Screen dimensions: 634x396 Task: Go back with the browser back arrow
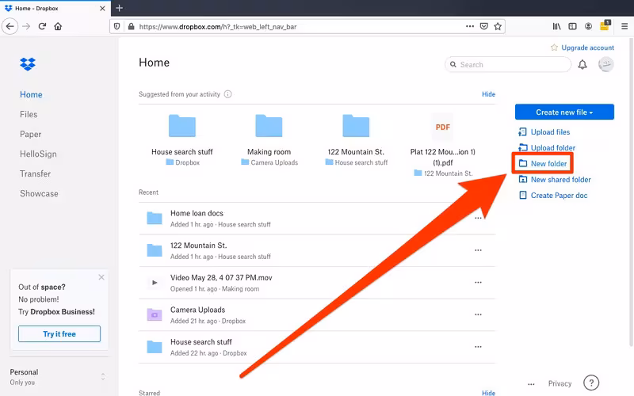pos(10,27)
